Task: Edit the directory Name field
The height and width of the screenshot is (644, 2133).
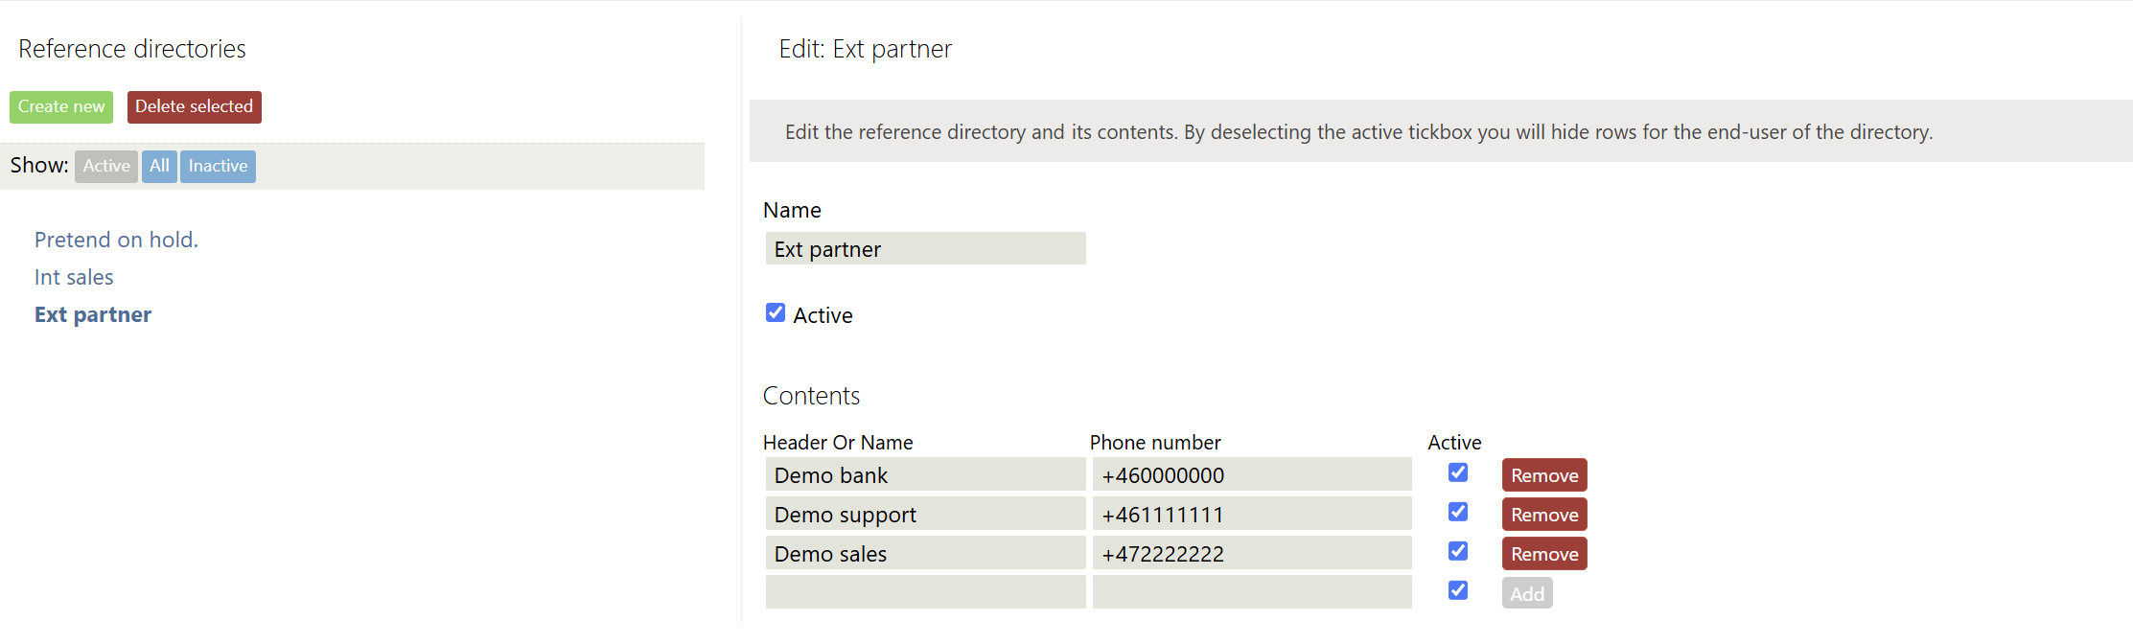Action: 925,249
